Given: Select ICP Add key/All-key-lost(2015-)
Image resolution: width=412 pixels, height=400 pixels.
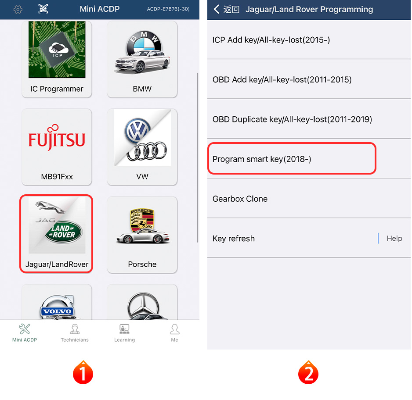Looking at the screenshot, I should (x=309, y=40).
